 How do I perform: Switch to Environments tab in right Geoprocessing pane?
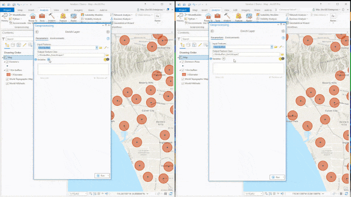pos(232,38)
